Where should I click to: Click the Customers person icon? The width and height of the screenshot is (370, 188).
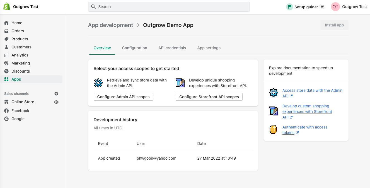[6, 47]
